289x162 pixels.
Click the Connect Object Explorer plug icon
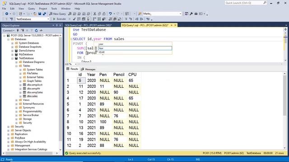(18, 31)
